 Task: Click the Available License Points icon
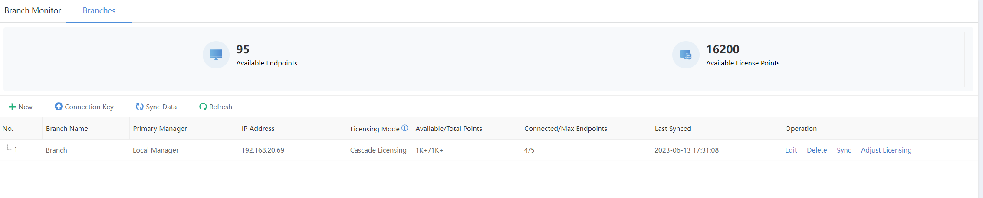[x=686, y=55]
